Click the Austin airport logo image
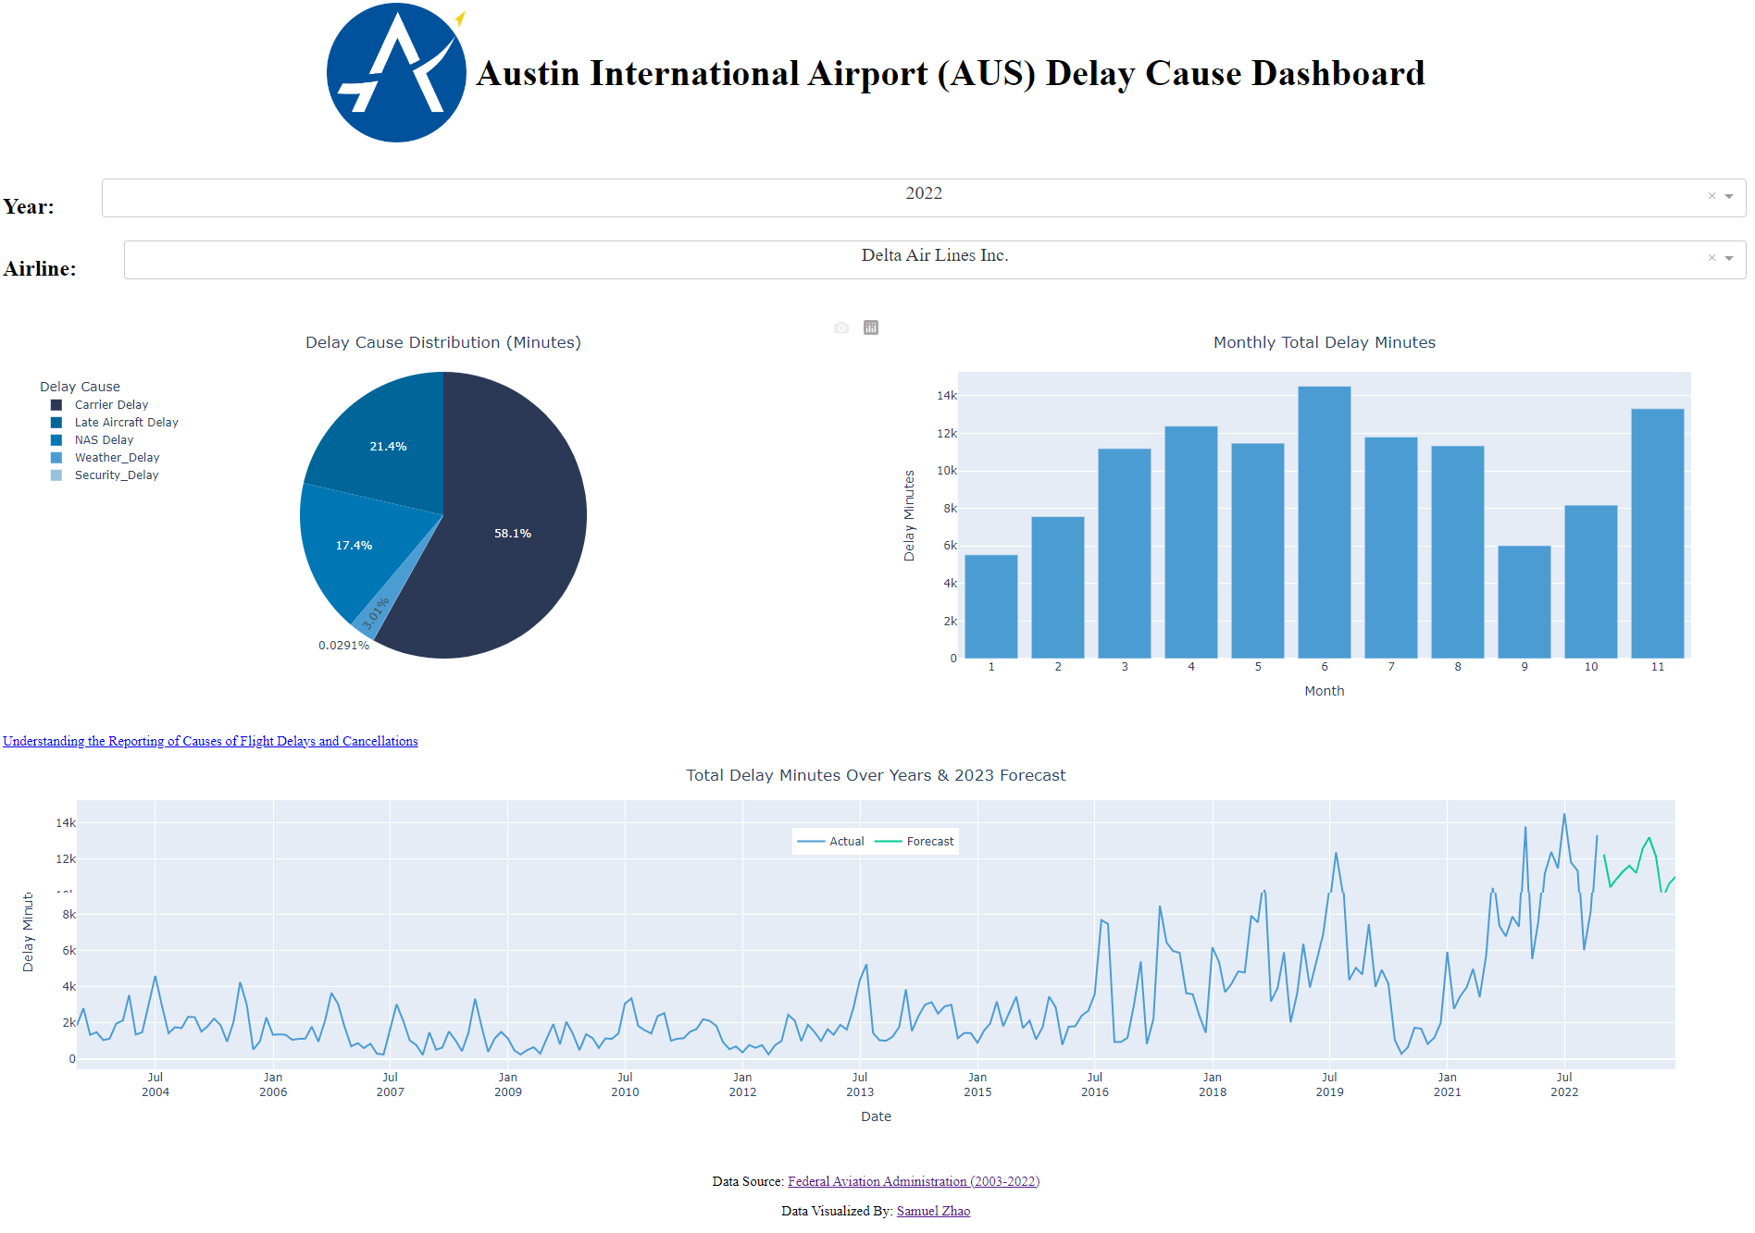 point(395,72)
